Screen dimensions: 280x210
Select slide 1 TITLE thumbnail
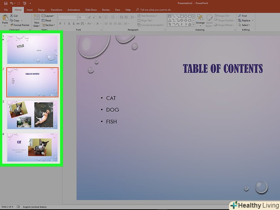(x=32, y=49)
